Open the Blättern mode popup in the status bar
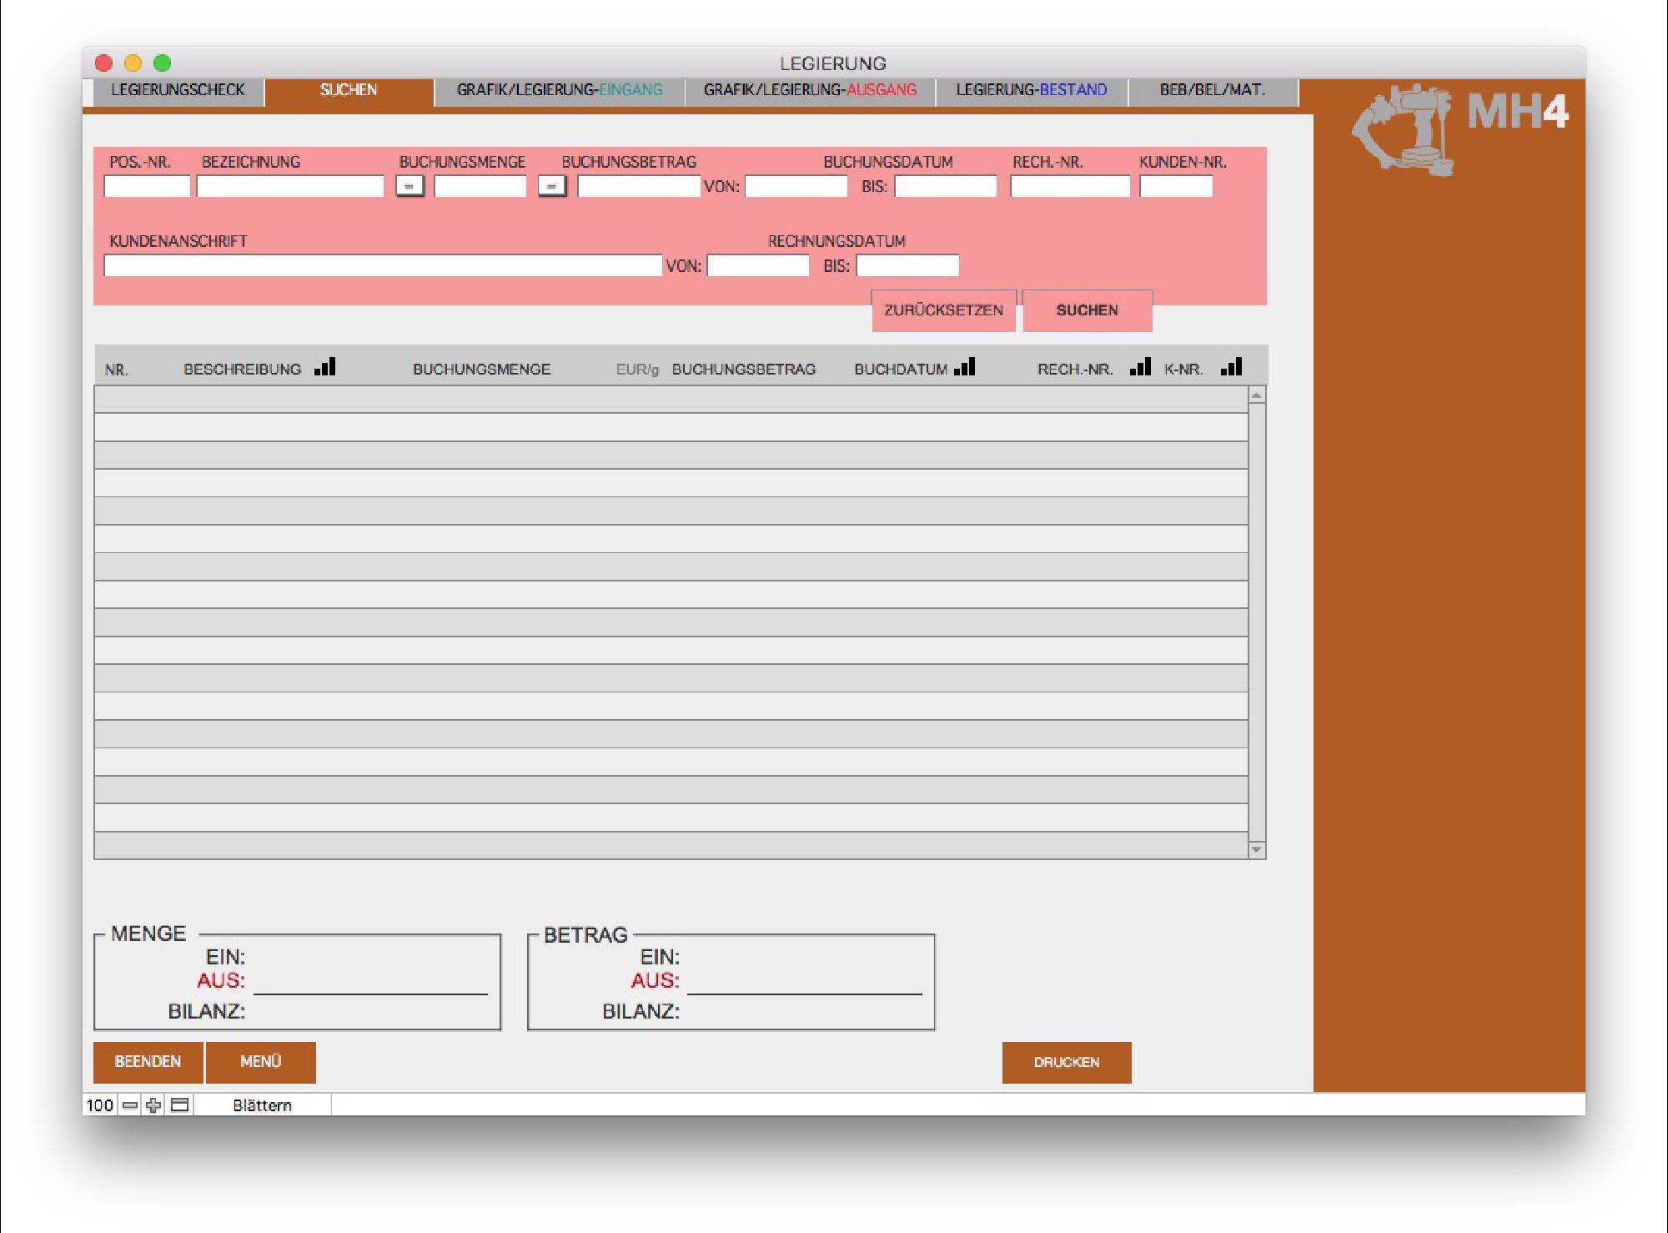 [x=262, y=1105]
